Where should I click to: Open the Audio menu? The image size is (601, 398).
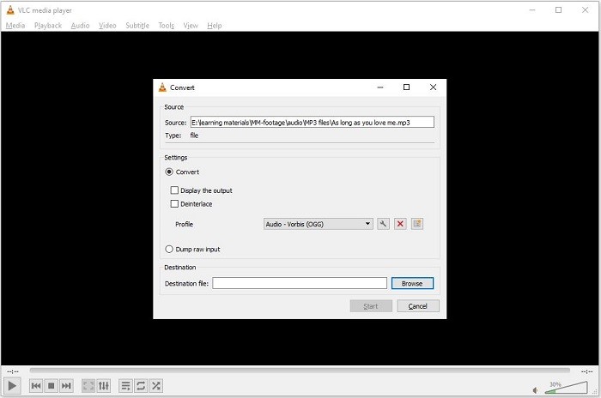(80, 25)
